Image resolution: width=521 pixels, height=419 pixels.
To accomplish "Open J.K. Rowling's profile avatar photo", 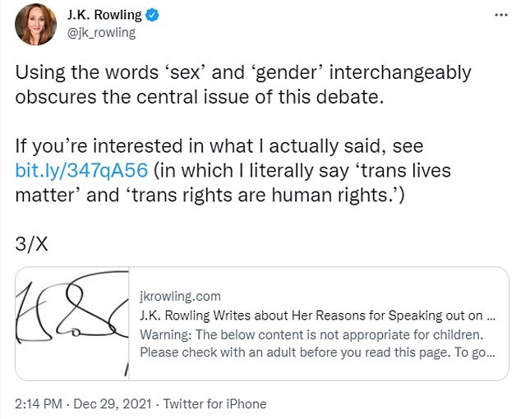I will pyautogui.click(x=35, y=25).
